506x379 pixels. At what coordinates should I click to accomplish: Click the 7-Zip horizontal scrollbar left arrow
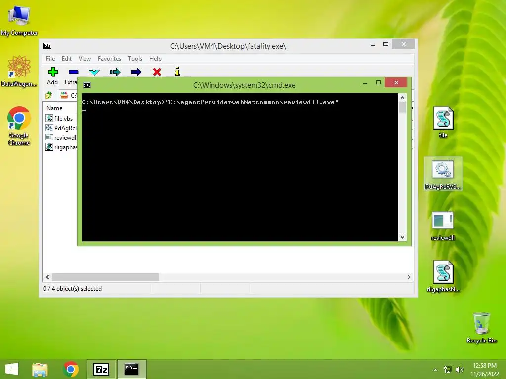[x=48, y=277]
